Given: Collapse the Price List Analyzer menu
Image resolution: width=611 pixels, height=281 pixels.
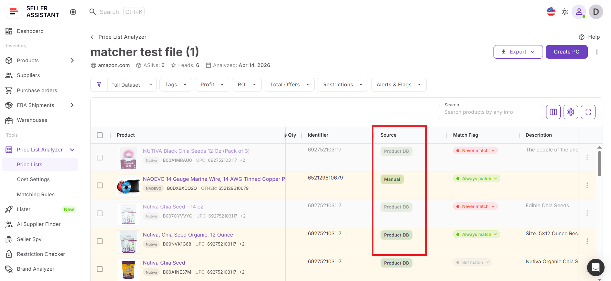Looking at the screenshot, I should coord(72,150).
